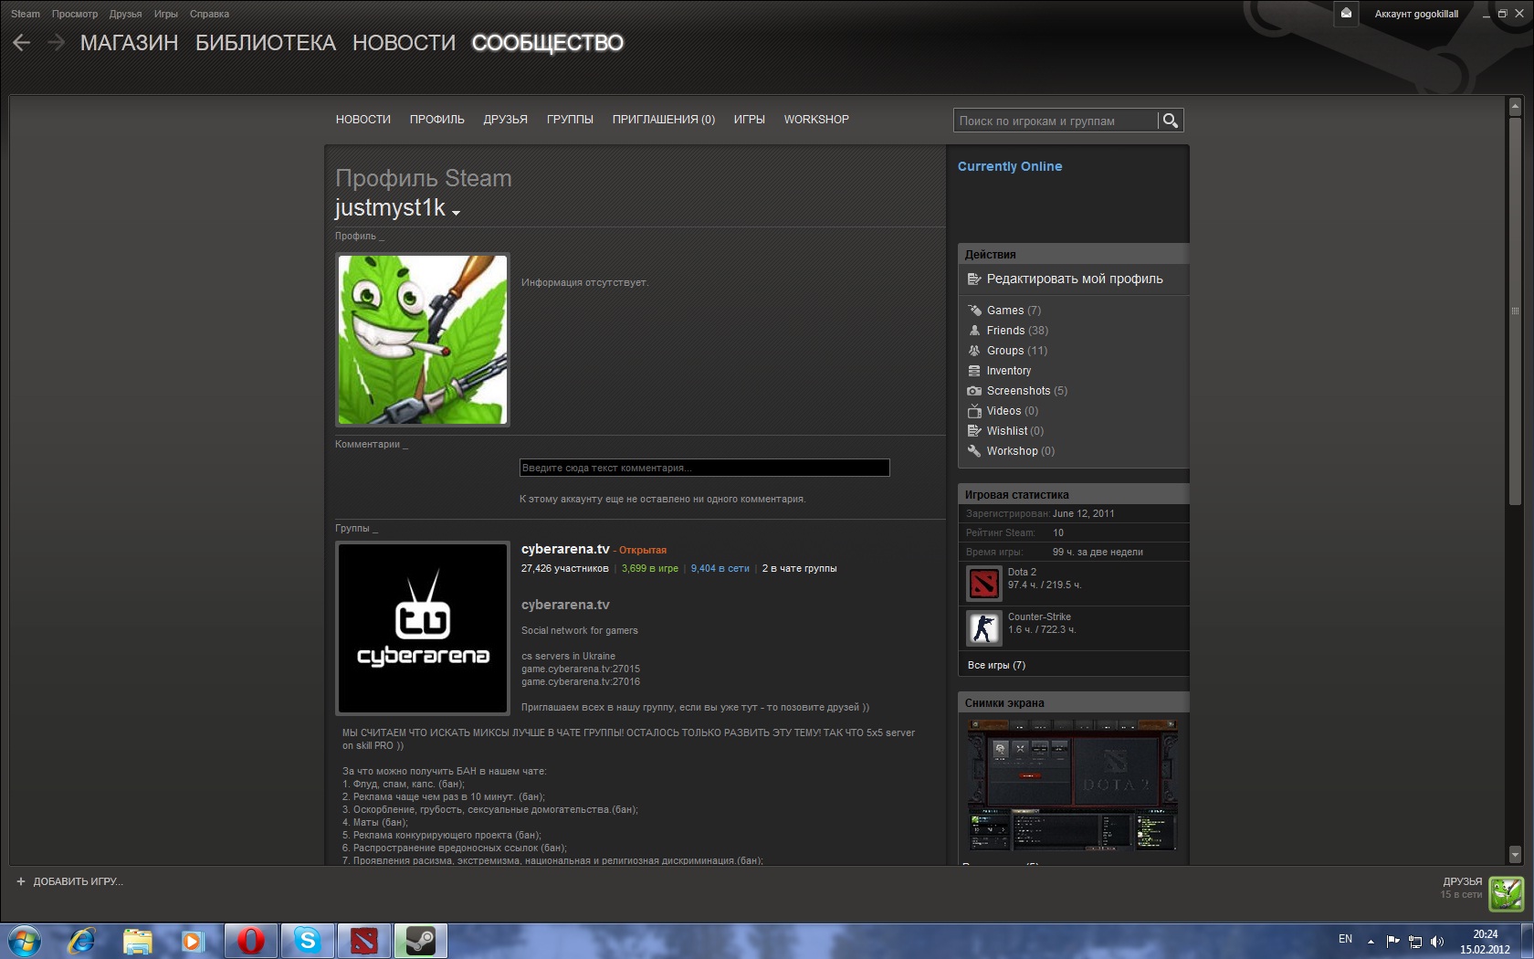Open the Counter-Strike game icon in statistics
1534x959 pixels.
click(x=984, y=628)
